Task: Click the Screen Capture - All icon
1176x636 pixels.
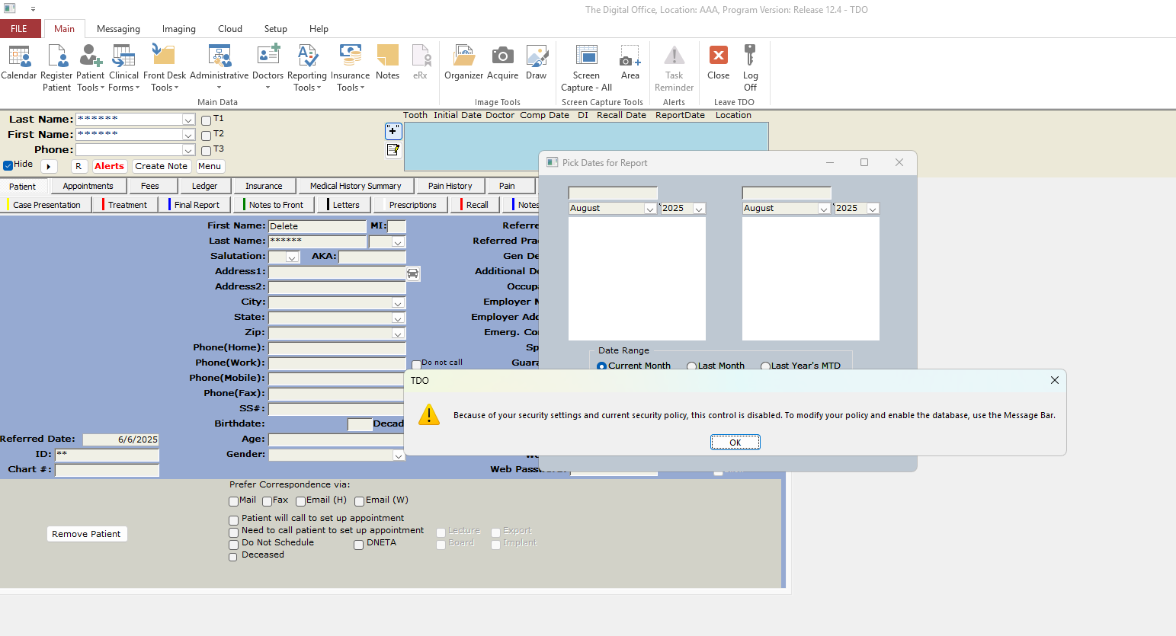Action: (586, 57)
